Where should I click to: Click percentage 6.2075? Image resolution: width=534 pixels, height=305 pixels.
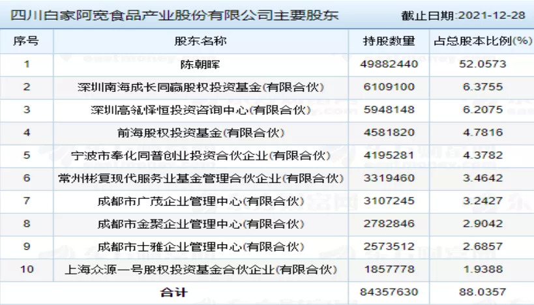pyautogui.click(x=482, y=109)
